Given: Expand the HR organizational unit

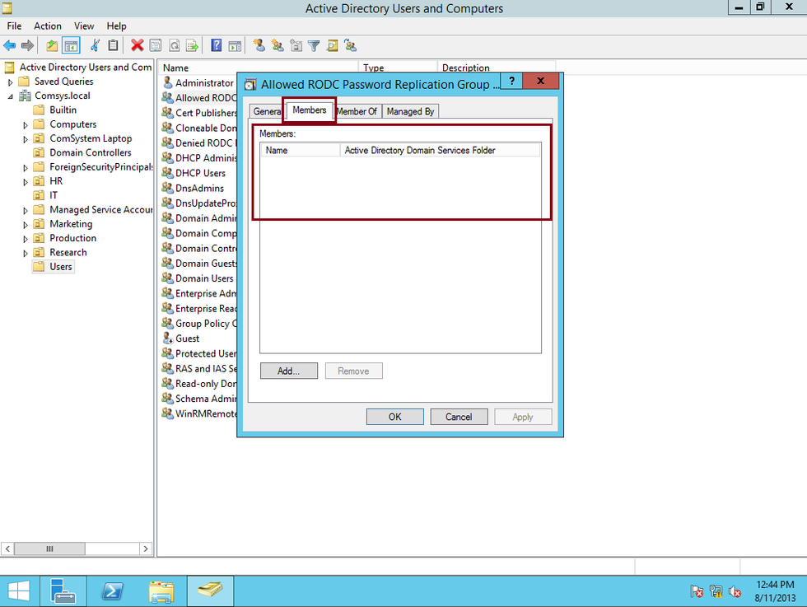Looking at the screenshot, I should pyautogui.click(x=26, y=182).
